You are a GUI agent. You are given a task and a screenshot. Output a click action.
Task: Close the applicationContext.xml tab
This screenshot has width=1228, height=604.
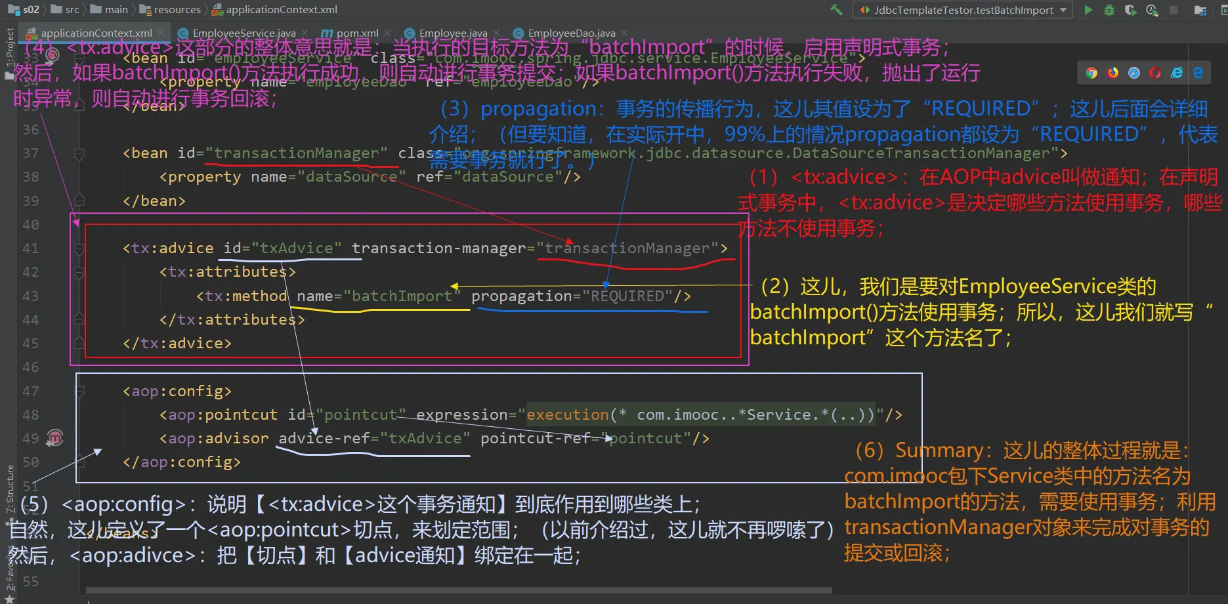pos(161,33)
